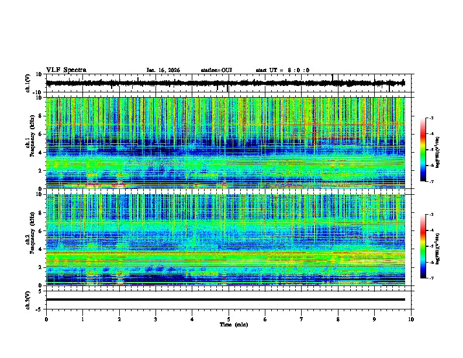Click the "Time (min)" axis label
Viewport: 463px width, 358px height.
(234, 325)
